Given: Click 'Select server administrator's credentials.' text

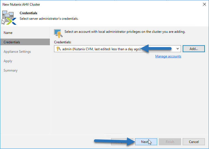Looking at the screenshot, I should pyautogui.click(x=49, y=19).
